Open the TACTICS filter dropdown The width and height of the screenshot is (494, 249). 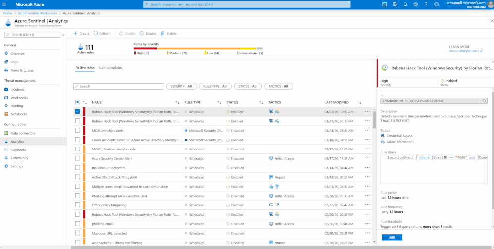[279, 86]
